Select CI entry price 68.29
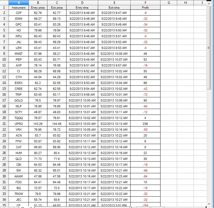Image resolution: width=214 pixels, height=208 pixels. [x=38, y=71]
